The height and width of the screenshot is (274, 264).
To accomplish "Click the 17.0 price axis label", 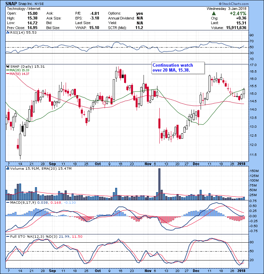I will 253,65.
